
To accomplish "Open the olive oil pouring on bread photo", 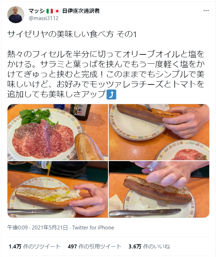I will pos(58,189).
